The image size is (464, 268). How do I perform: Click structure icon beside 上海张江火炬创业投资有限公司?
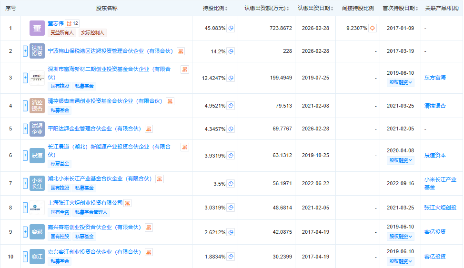(x=127, y=203)
